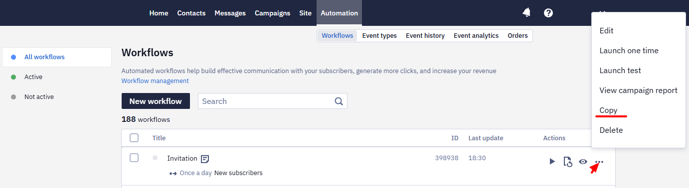Click the launch-test document icon for Invitation
Viewport: 689px width, 188px height.
click(x=567, y=162)
